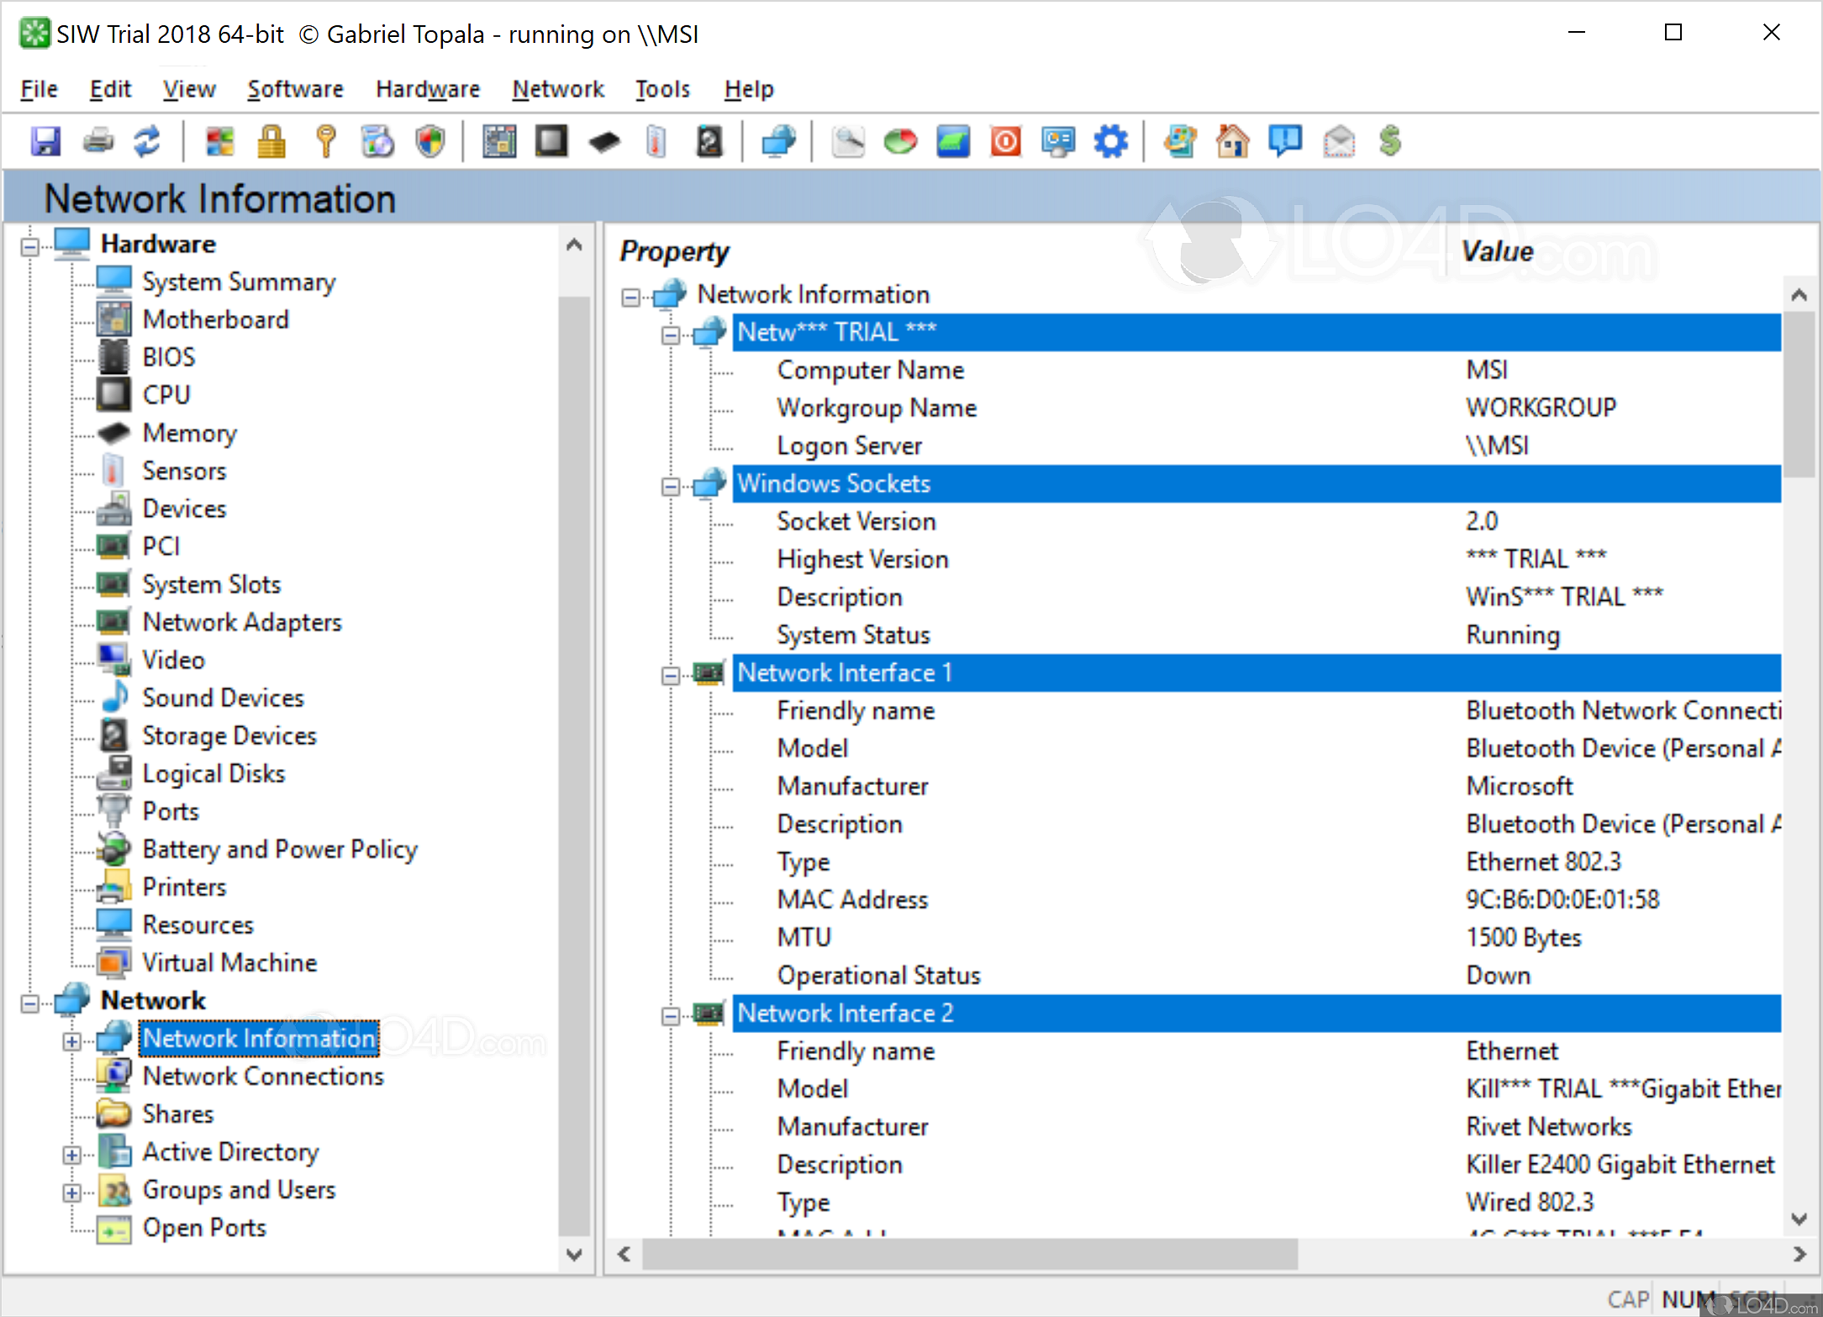The height and width of the screenshot is (1317, 1823).
Task: Click the house home page icon
Action: (1232, 141)
